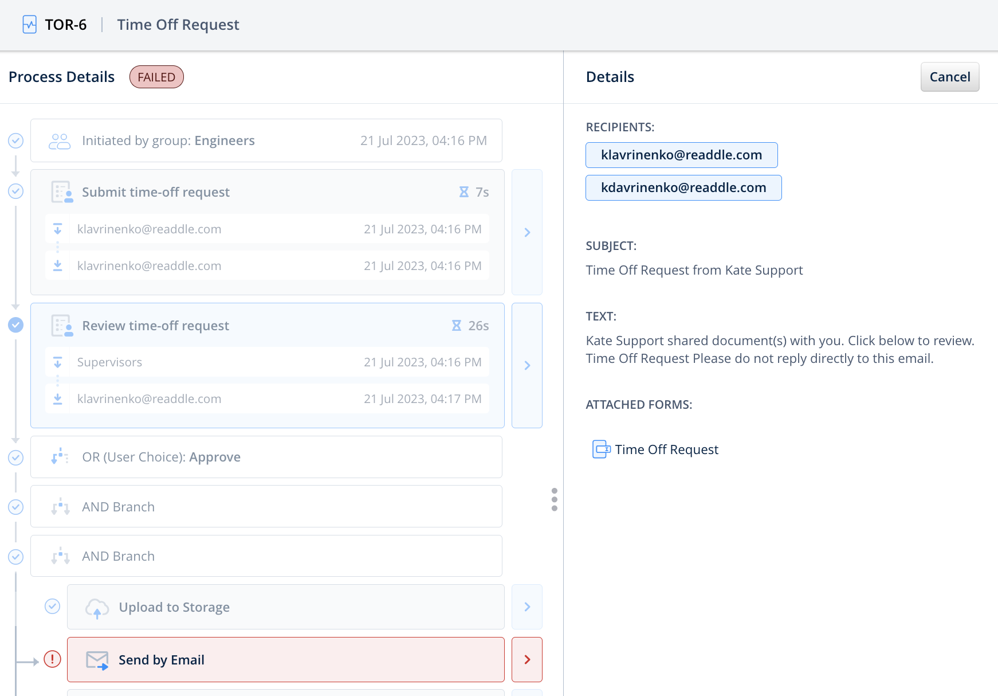
Task: Click the Review time-off request form icon
Action: (x=62, y=326)
